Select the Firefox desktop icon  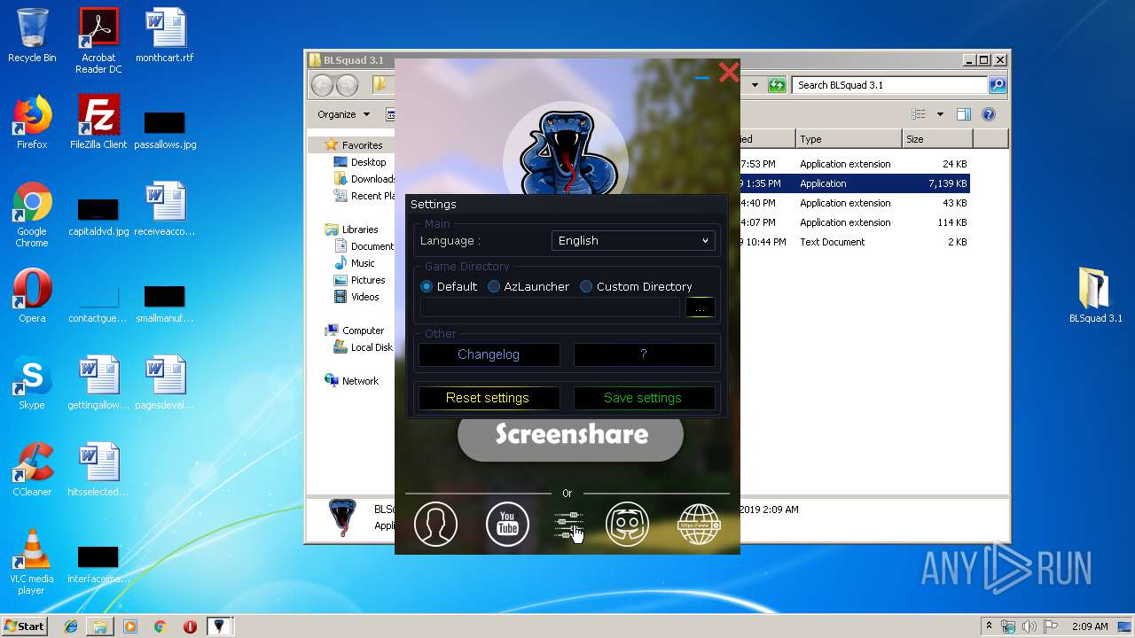pyautogui.click(x=32, y=122)
